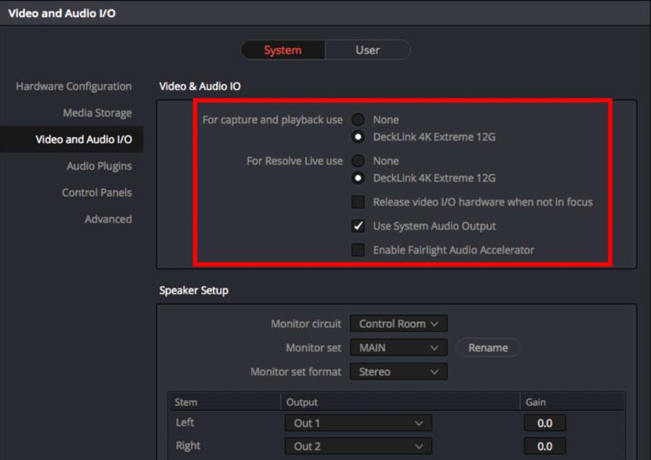
Task: Select None for capture and playback
Action: (x=358, y=120)
